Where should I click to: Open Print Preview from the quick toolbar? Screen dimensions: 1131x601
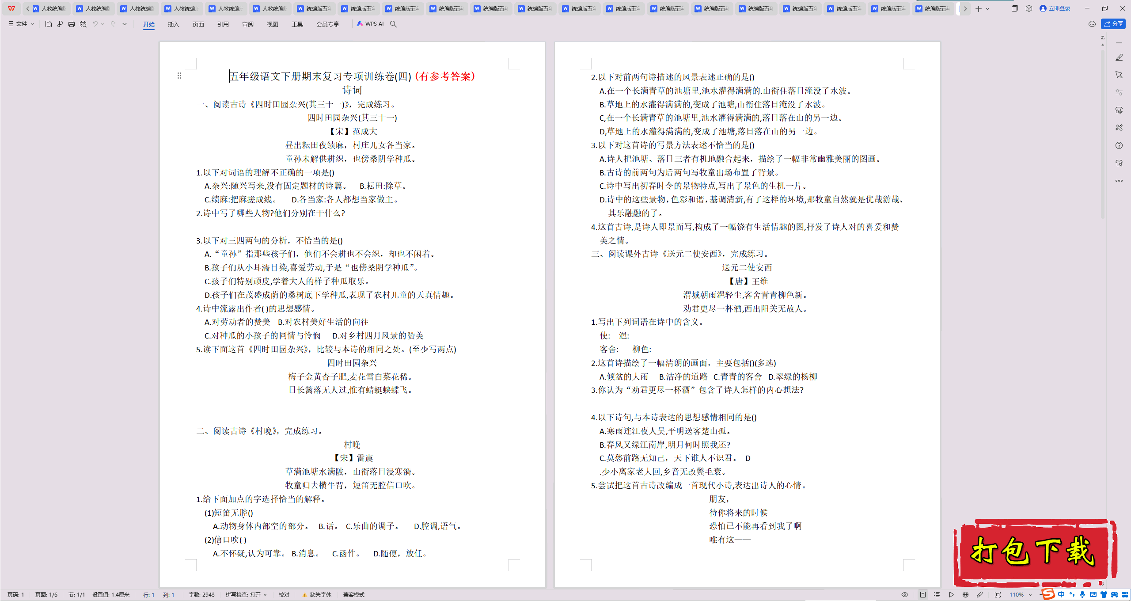[x=83, y=24]
